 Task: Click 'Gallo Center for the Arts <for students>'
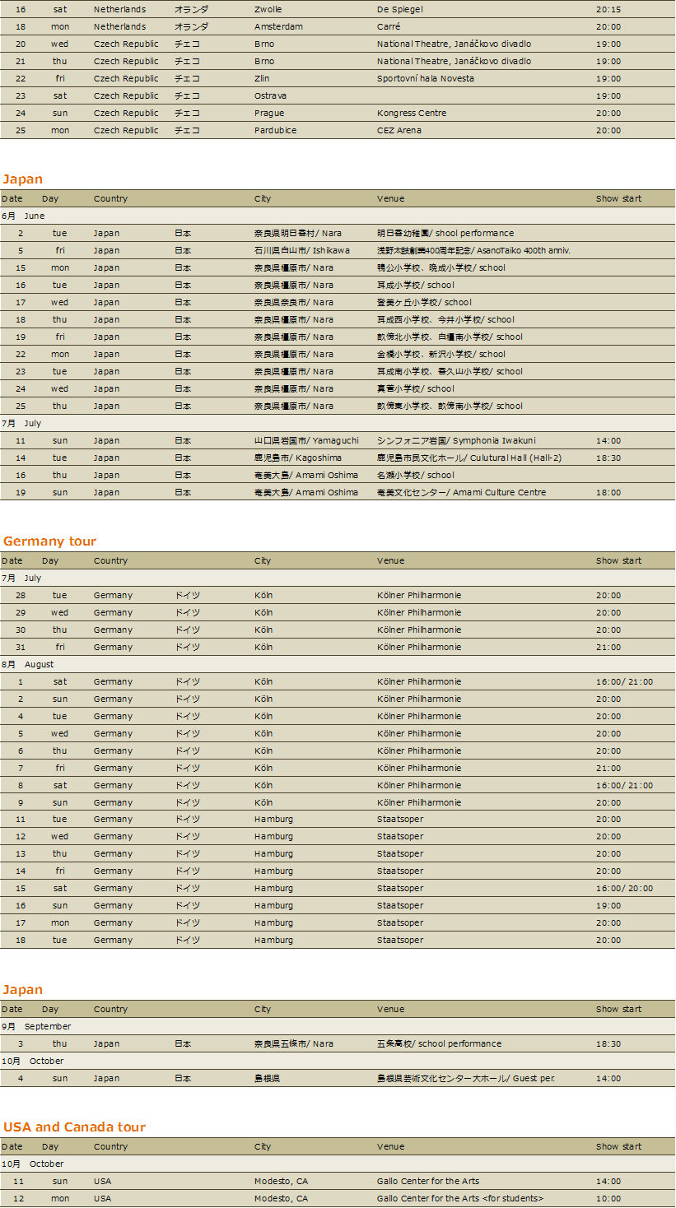459,1198
